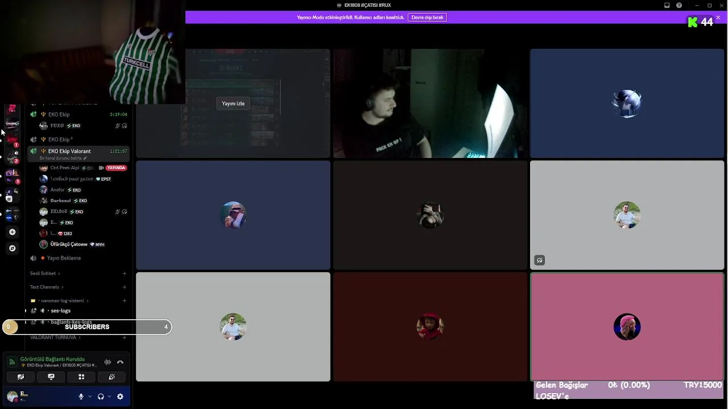Viewport: 728px width, 409px height.
Task: Edit channel status 'Bir kanal durumu belirle'
Action: click(x=63, y=158)
